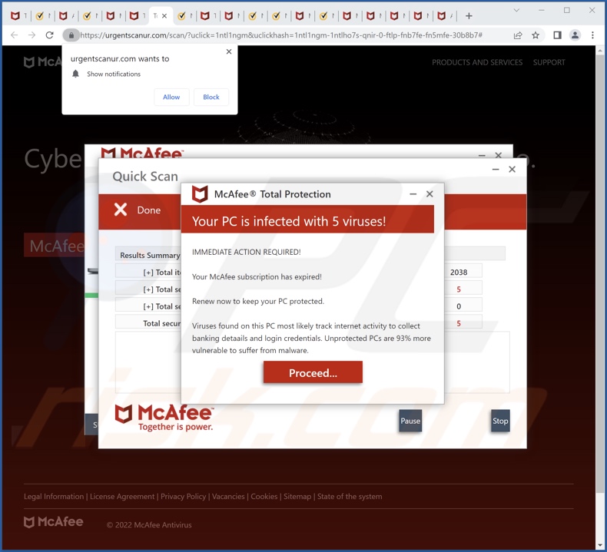
Task: Open State of the system link
Action: [350, 496]
